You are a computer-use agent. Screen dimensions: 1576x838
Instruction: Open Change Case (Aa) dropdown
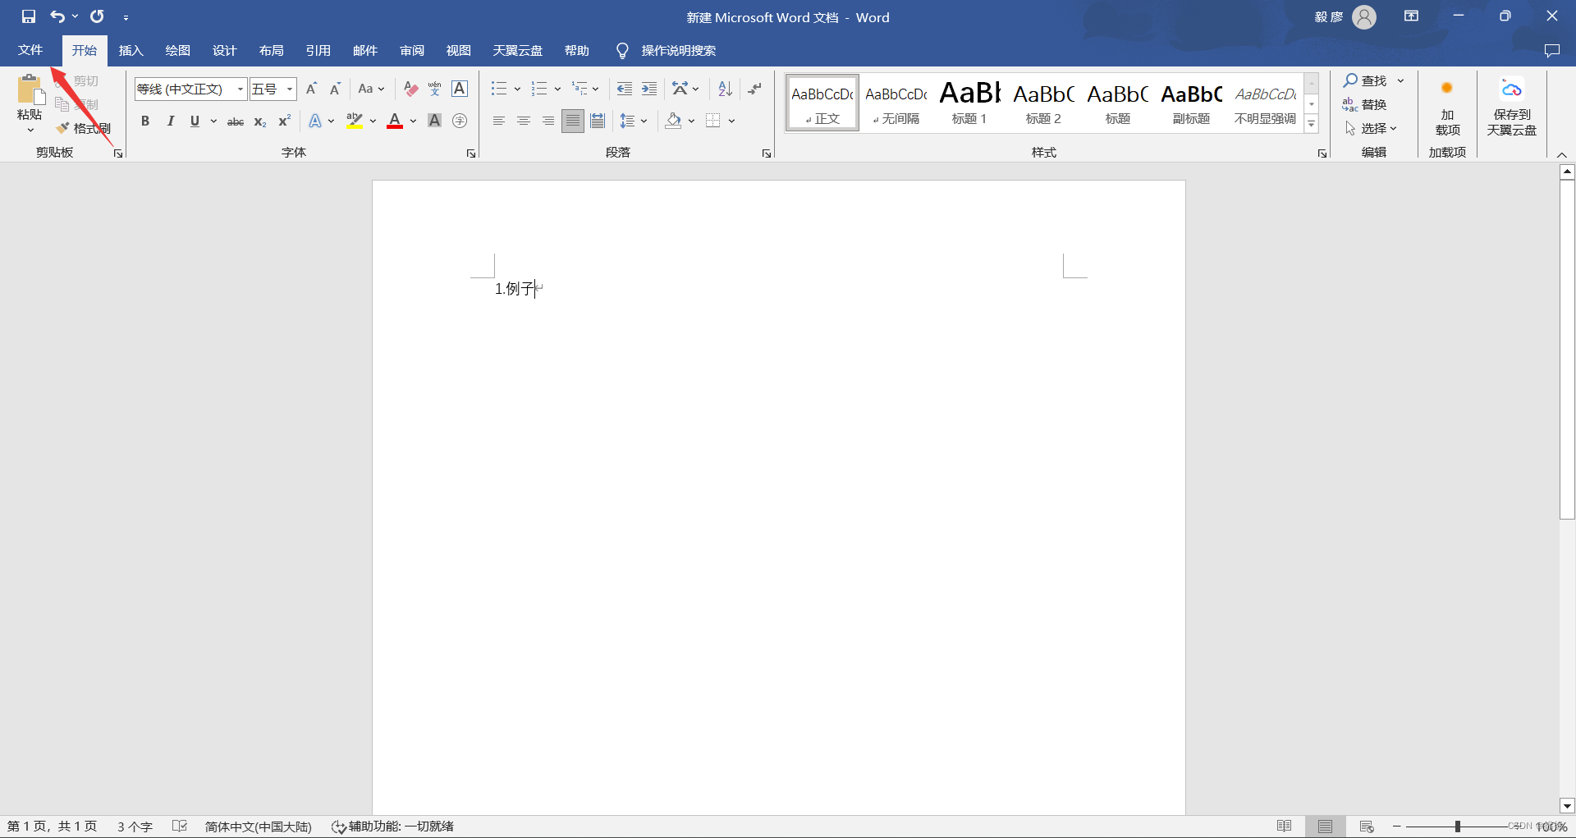[371, 89]
